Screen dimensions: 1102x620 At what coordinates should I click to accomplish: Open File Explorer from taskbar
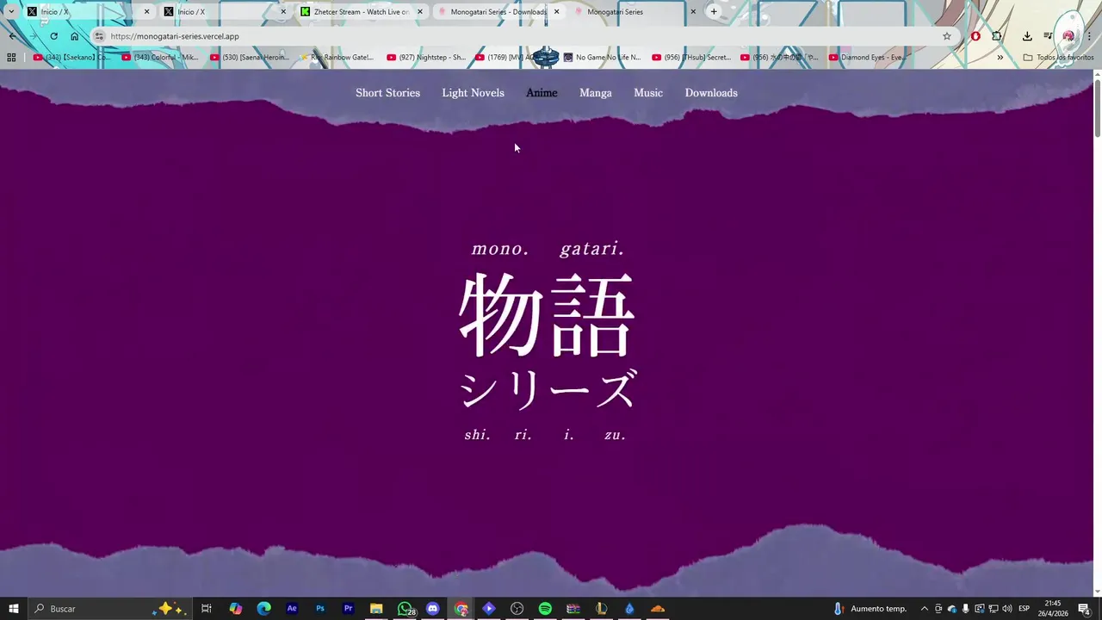tap(376, 609)
